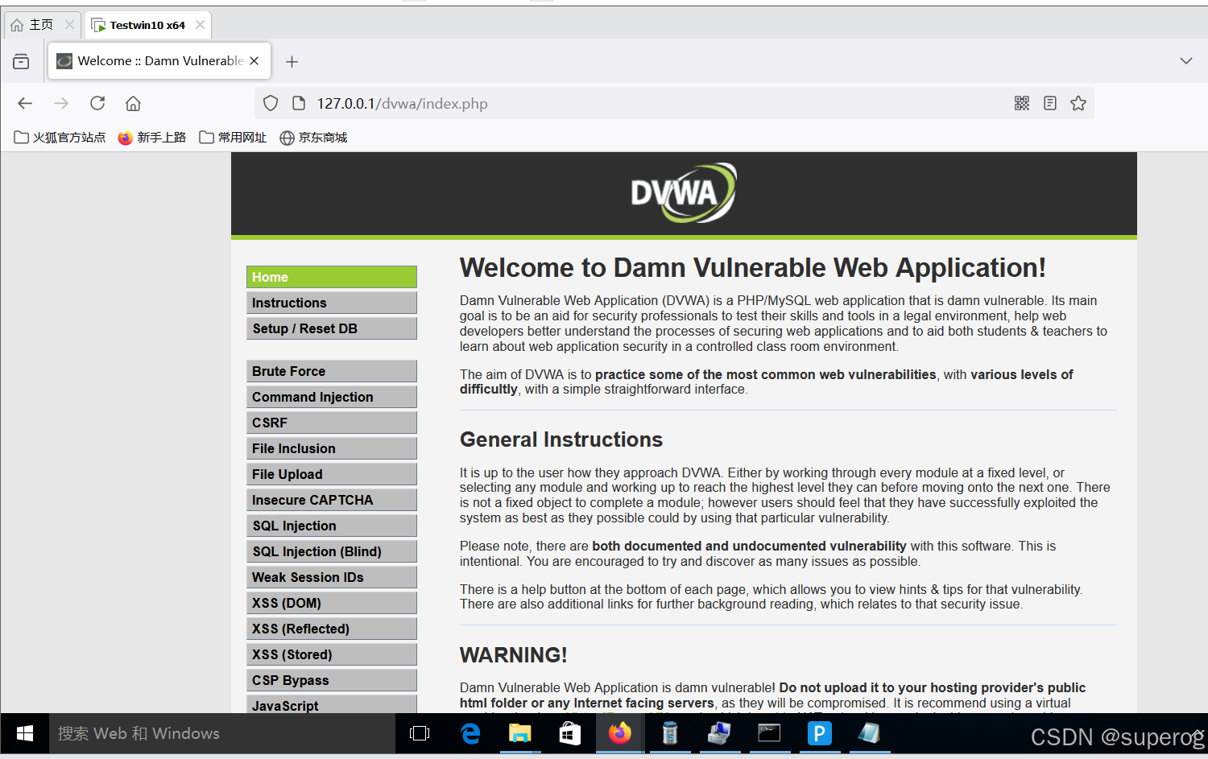Open Task View on the taskbar
The width and height of the screenshot is (1208, 759).
[420, 733]
